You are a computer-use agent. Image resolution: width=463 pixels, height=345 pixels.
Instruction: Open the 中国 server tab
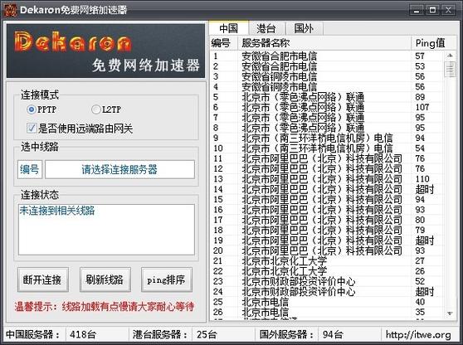tap(229, 28)
